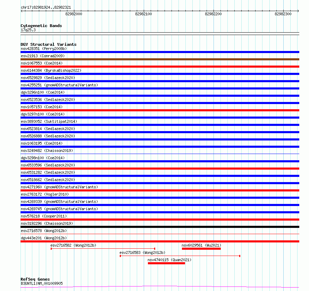The width and height of the screenshot is (309, 291).
Task: Click the right arrow at ruler end
Action: [x=298, y=11]
